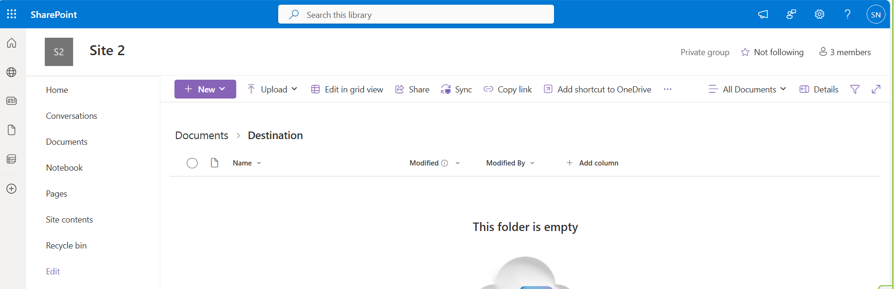894x289 pixels.
Task: Open the people sharing icon in header
Action: point(791,14)
